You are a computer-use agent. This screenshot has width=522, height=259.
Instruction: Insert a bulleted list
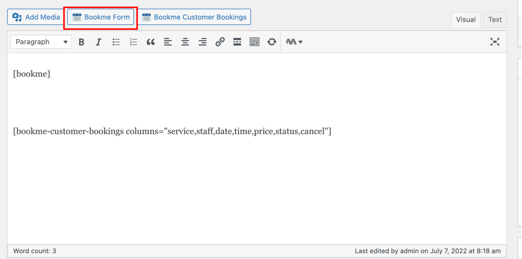[116, 42]
